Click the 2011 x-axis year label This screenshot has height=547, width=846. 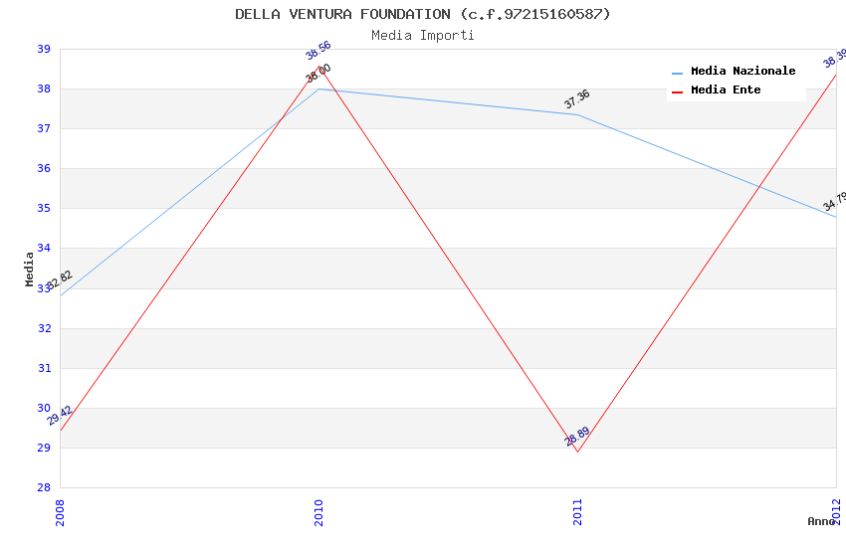tap(577, 511)
